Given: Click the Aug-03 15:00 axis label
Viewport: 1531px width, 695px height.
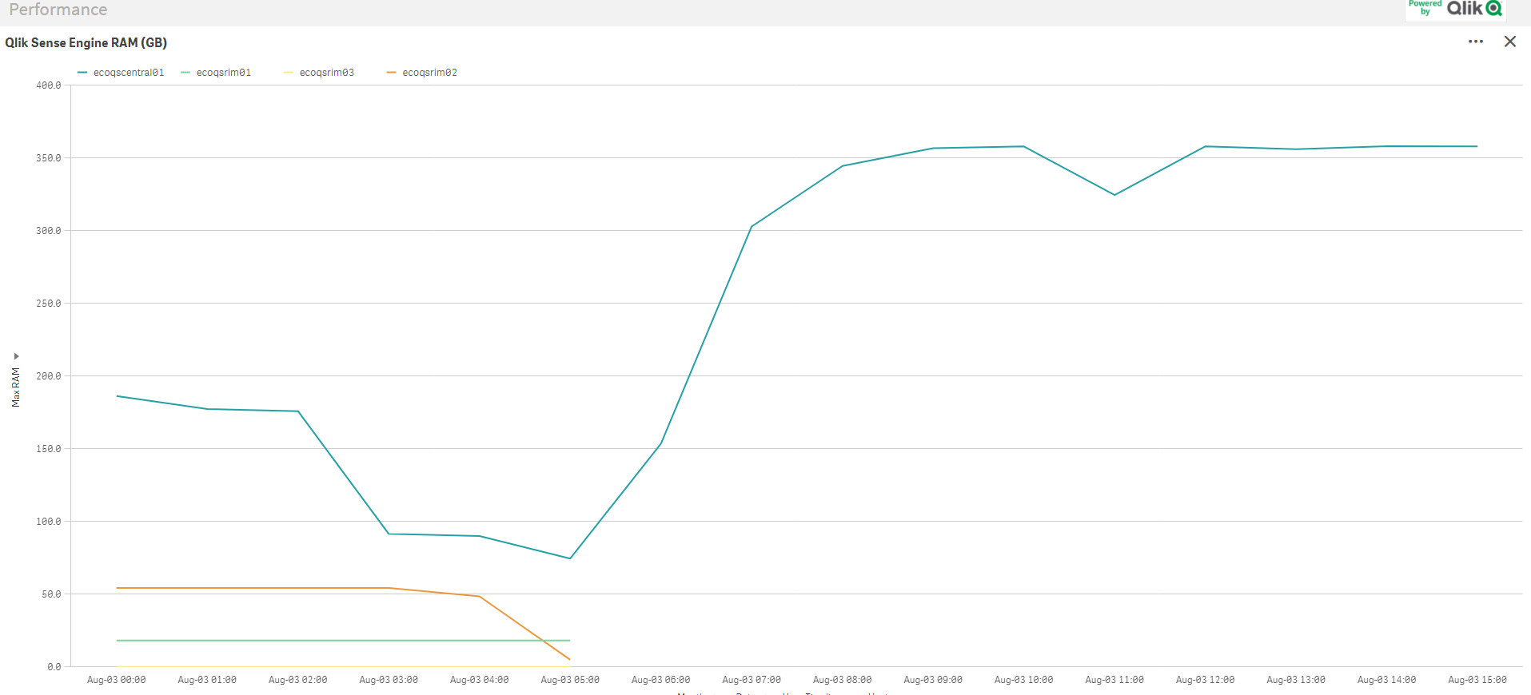Looking at the screenshot, I should (x=1477, y=680).
